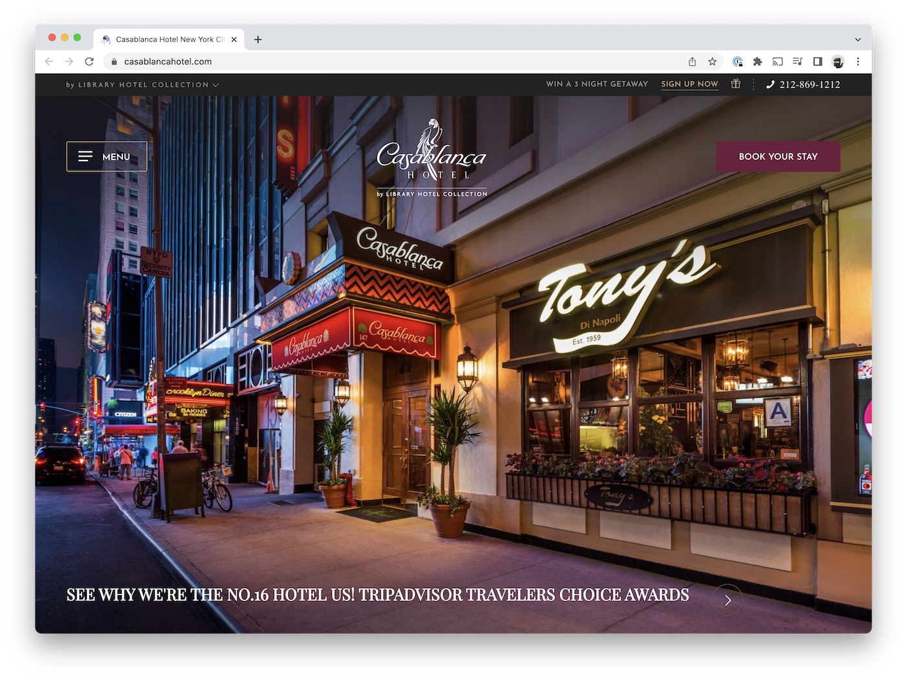Image resolution: width=907 pixels, height=680 pixels.
Task: Open the tab search chevron
Action: (x=858, y=40)
